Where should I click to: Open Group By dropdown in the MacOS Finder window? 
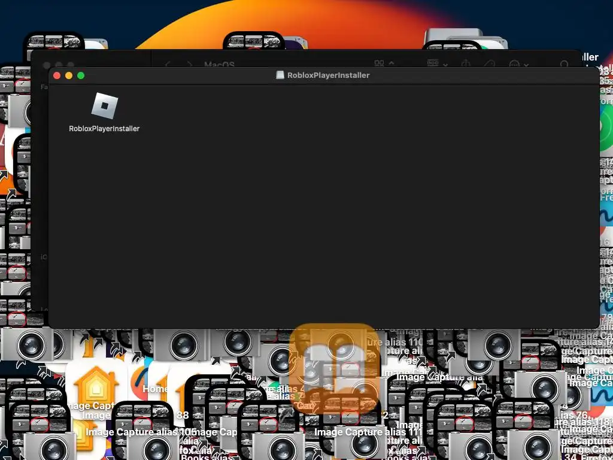pos(436,63)
